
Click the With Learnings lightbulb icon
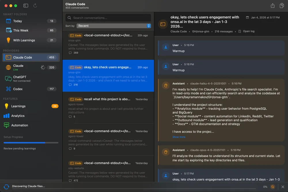click(8, 40)
